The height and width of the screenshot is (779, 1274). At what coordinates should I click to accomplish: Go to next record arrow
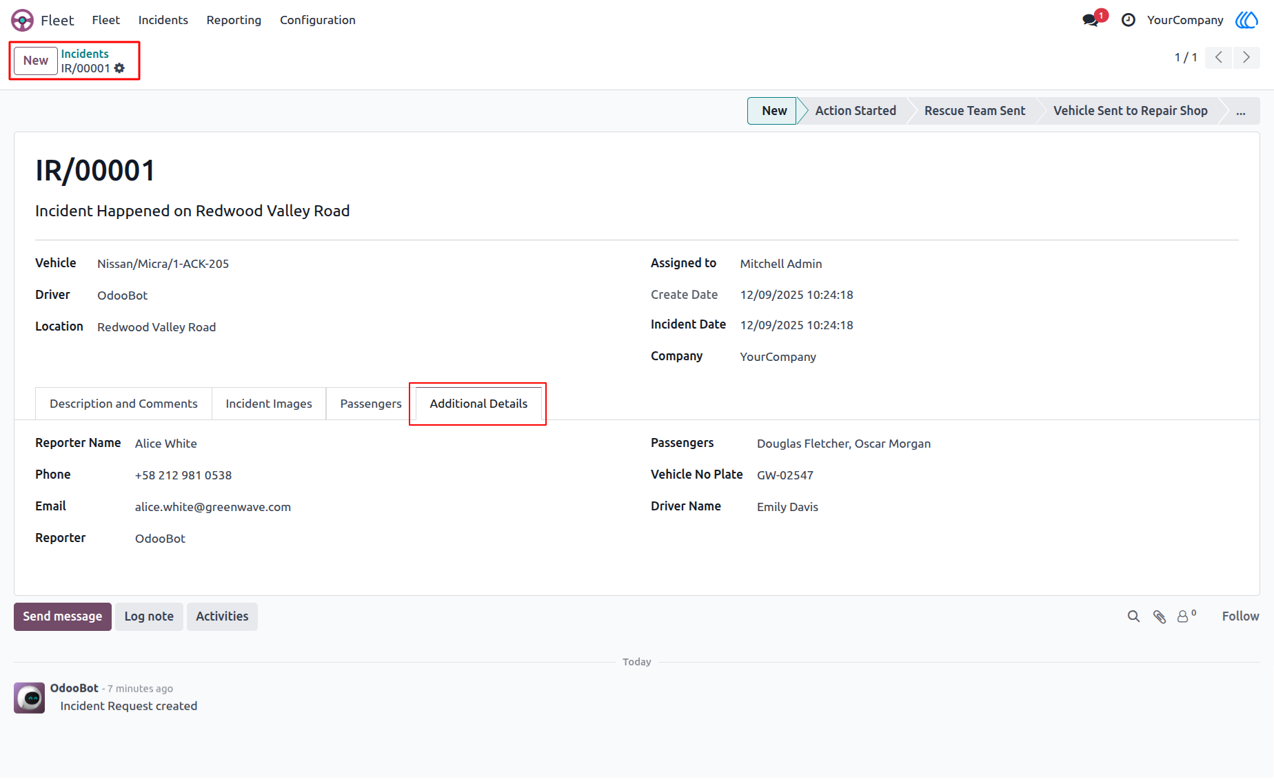tap(1246, 57)
